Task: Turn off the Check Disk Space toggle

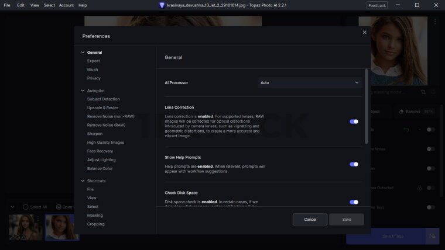Action: click(x=354, y=202)
